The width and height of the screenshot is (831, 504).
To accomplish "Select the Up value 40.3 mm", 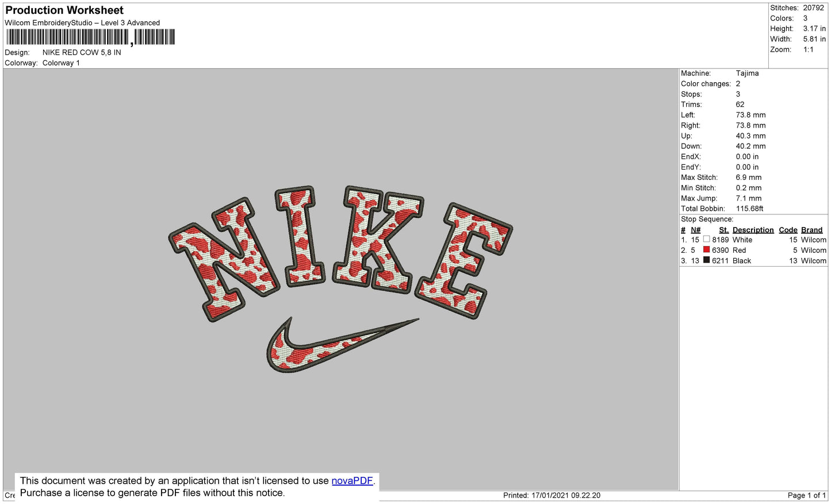I will click(x=751, y=136).
